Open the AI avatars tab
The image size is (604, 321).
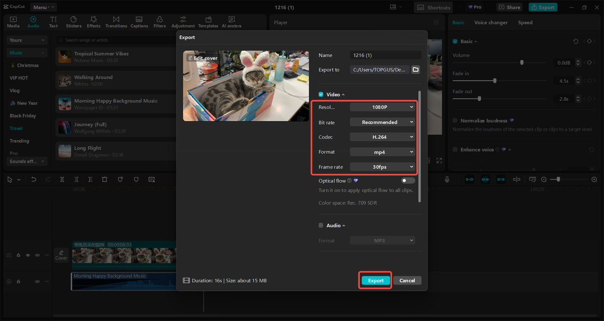pos(232,22)
